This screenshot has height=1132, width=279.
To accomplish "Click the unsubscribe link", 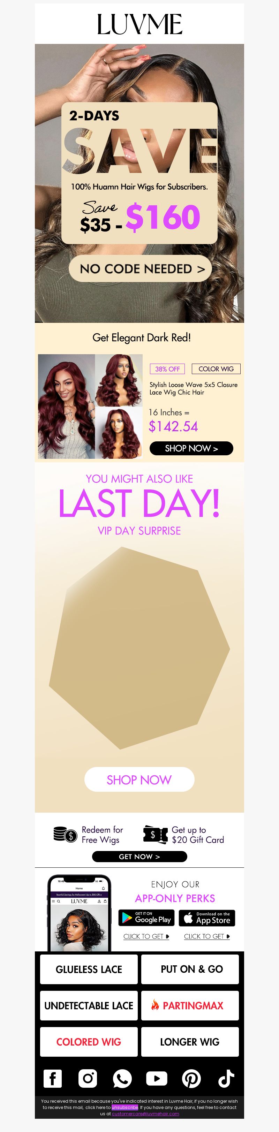I will pyautogui.click(x=125, y=1107).
